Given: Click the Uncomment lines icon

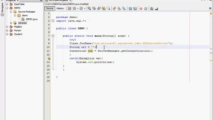Looking at the screenshot, I should (x=156, y=9).
